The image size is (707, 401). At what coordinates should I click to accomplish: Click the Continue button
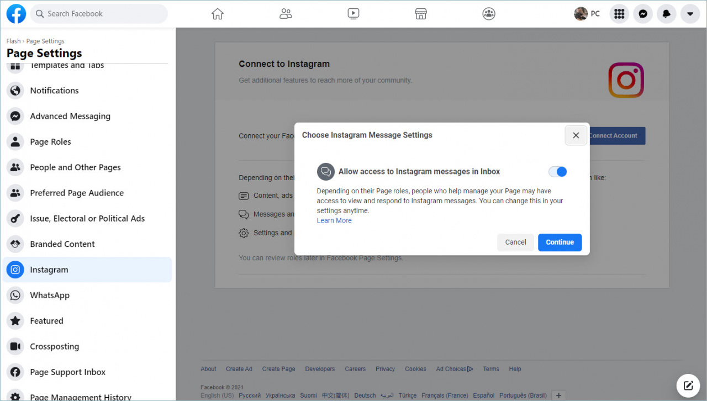[x=560, y=242]
